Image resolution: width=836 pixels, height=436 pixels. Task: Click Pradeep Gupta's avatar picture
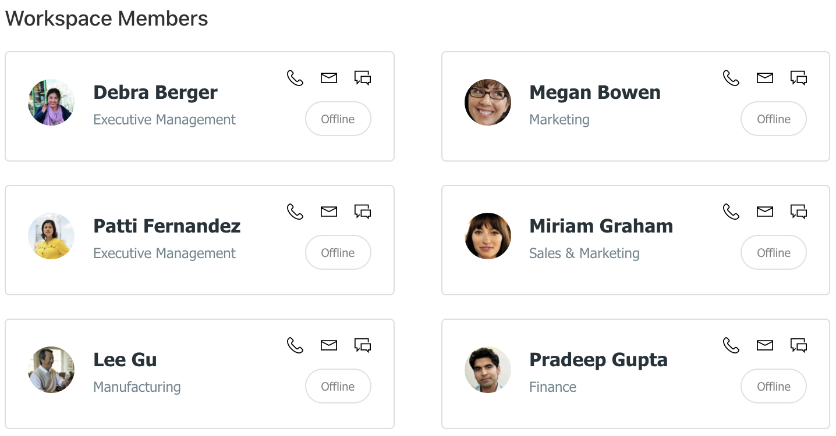(x=488, y=370)
